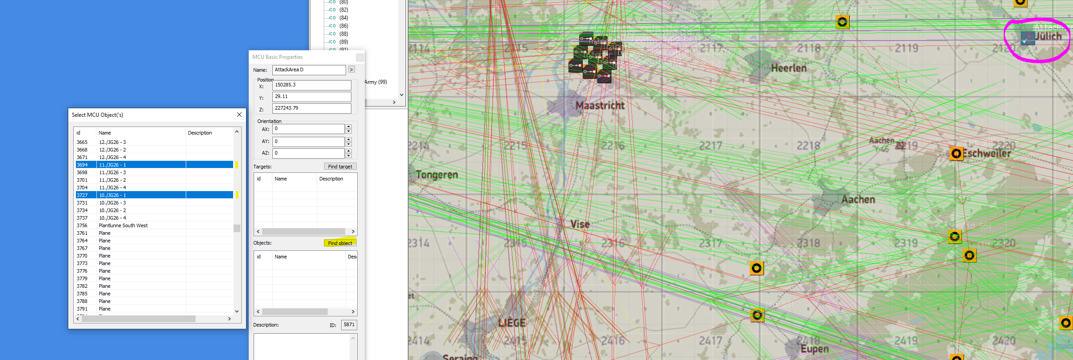The image size is (1073, 360).
Task: Decrease the AX orientation value
Action: coord(348,131)
